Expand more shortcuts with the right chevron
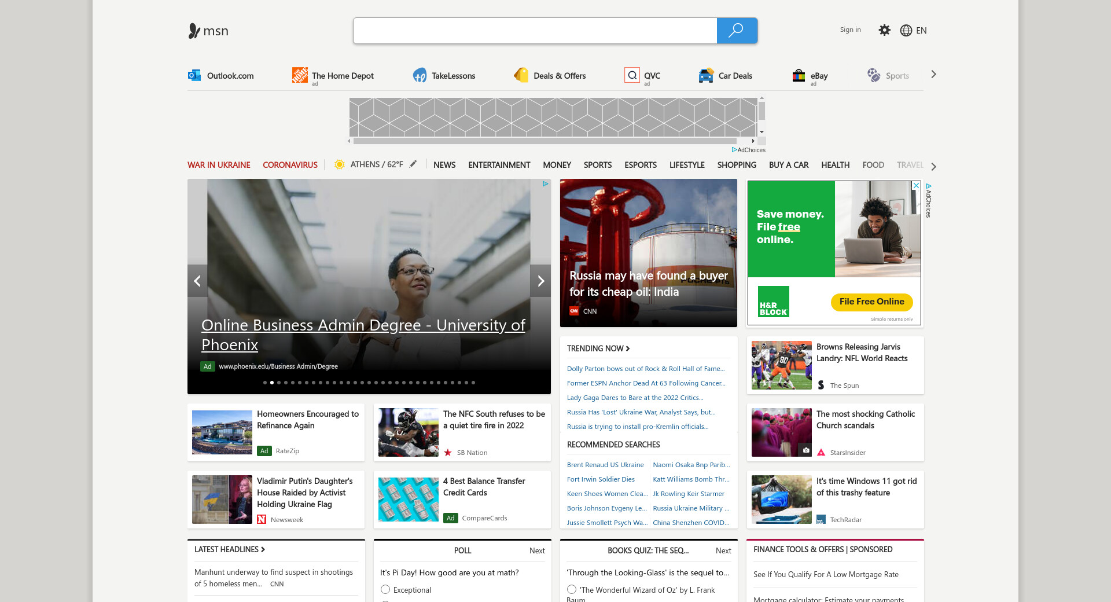Image resolution: width=1111 pixels, height=602 pixels. tap(933, 74)
